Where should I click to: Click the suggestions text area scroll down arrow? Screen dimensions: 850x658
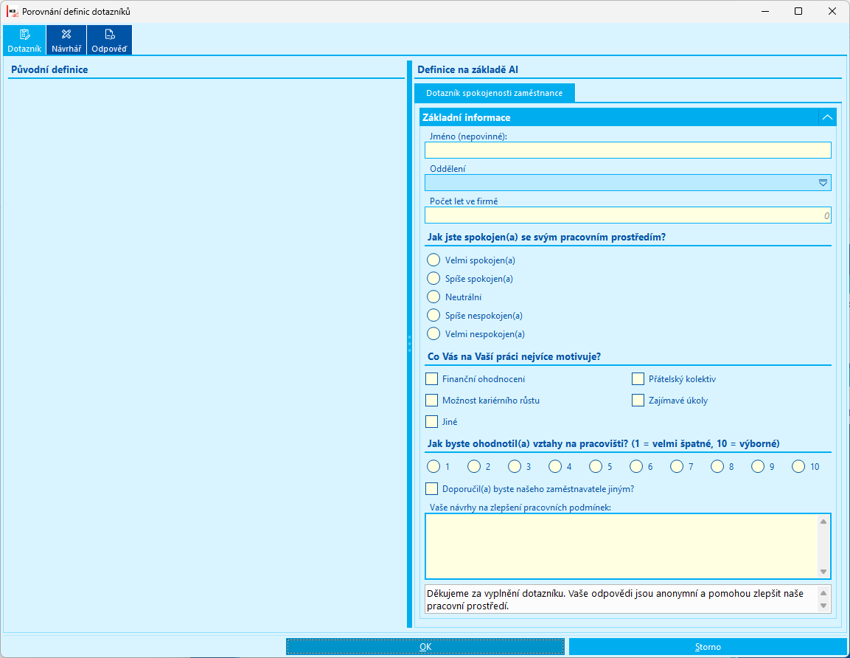pyautogui.click(x=823, y=572)
